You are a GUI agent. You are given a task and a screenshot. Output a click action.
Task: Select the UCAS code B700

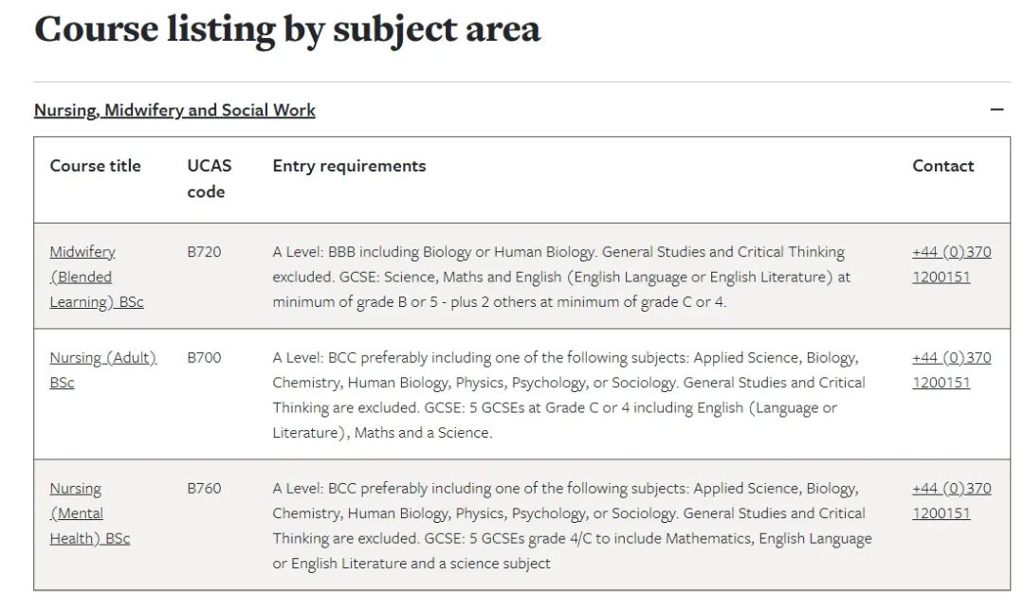pyautogui.click(x=204, y=358)
